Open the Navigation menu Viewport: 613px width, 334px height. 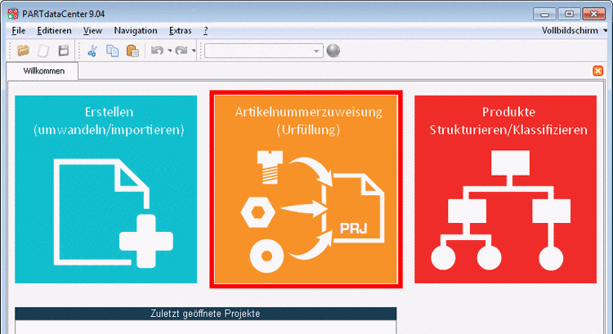coord(135,30)
